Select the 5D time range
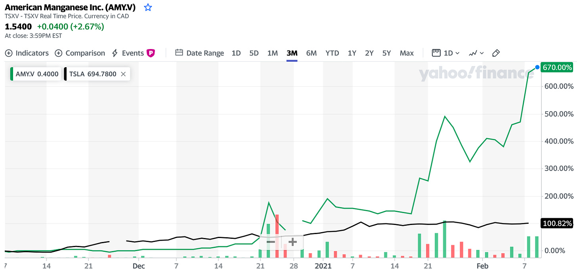The image size is (577, 274). click(x=254, y=53)
